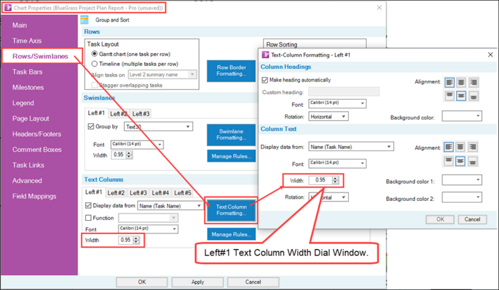Switch to text column Left#2 tab
Viewport: 499px width, 290px height.
pos(116,193)
